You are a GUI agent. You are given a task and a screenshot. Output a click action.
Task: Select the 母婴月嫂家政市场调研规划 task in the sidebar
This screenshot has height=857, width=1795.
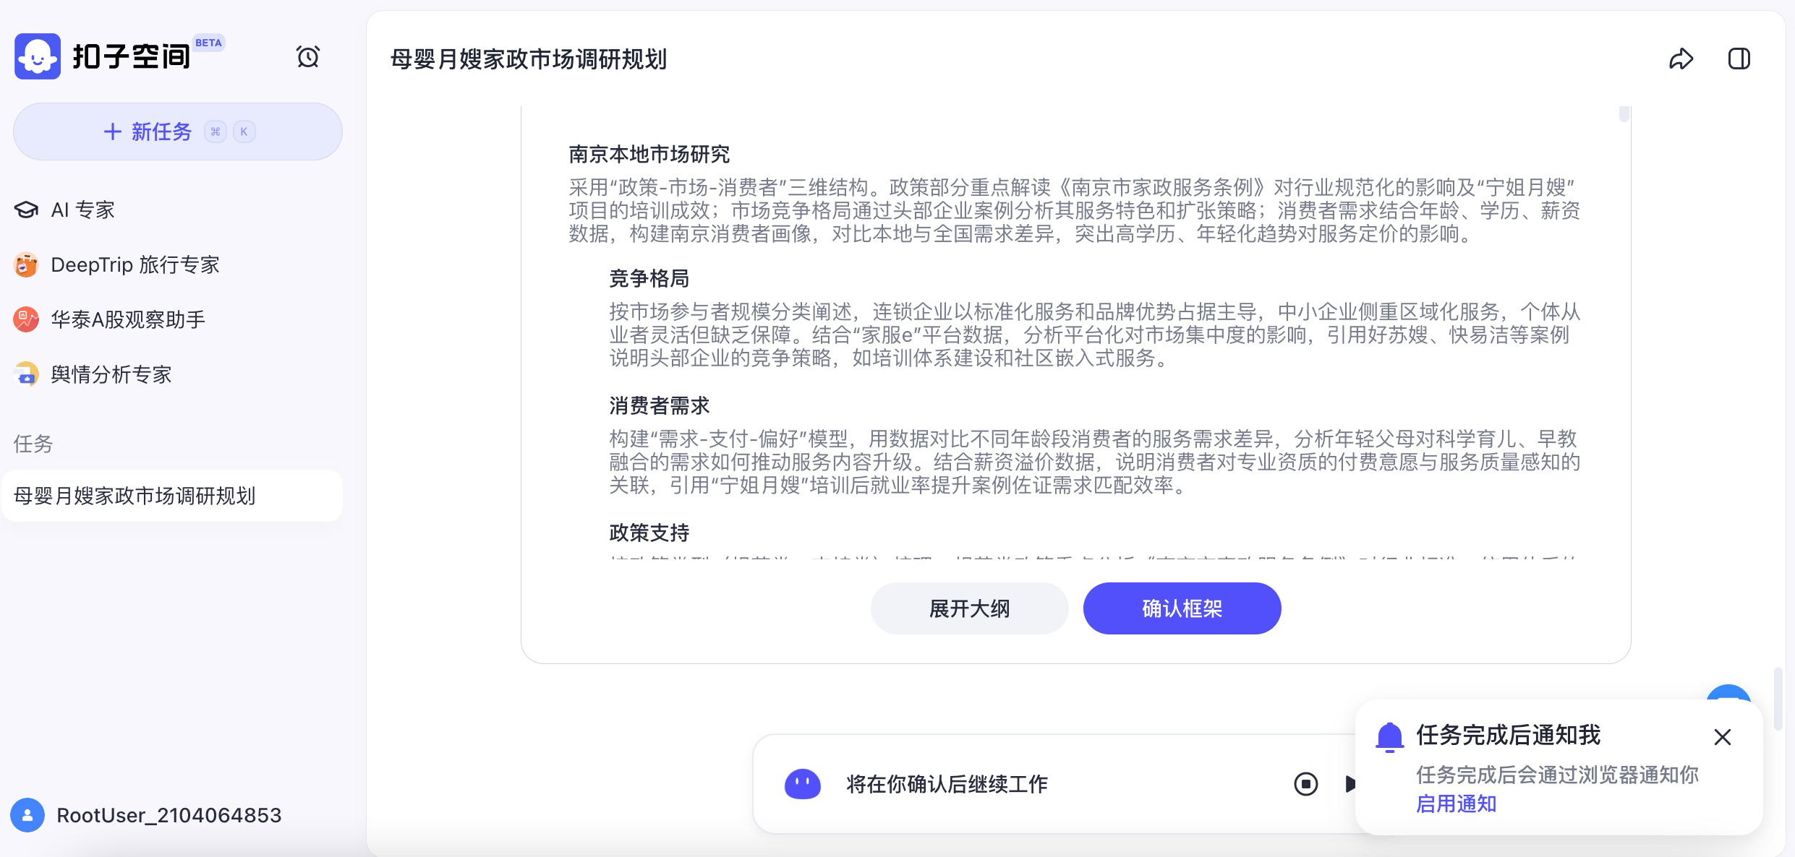(135, 496)
